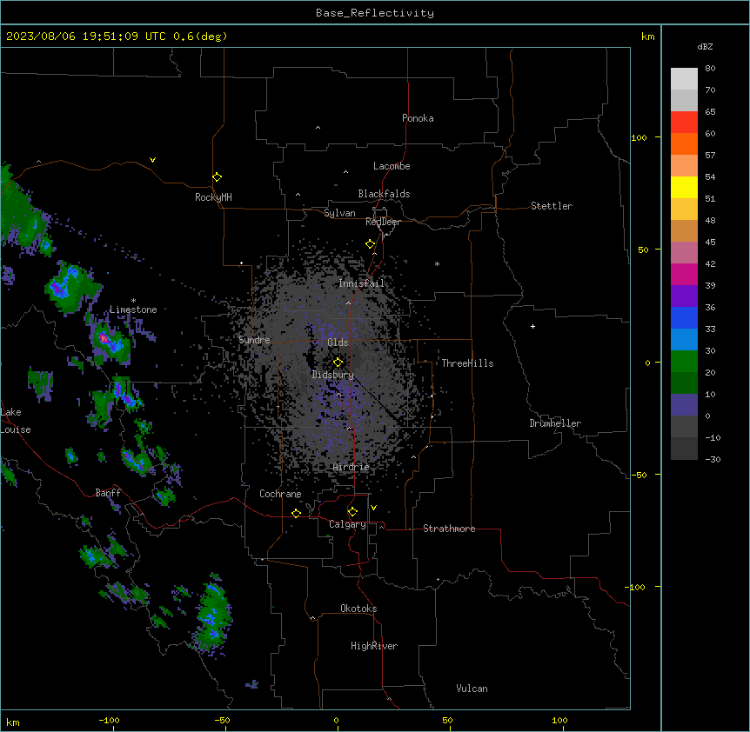This screenshot has width=750, height=732.
Task: Click the asterisk marker above Limestone
Action: pyautogui.click(x=133, y=301)
